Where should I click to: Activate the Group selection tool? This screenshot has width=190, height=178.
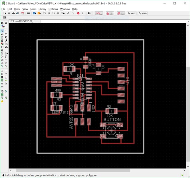tap(2, 31)
